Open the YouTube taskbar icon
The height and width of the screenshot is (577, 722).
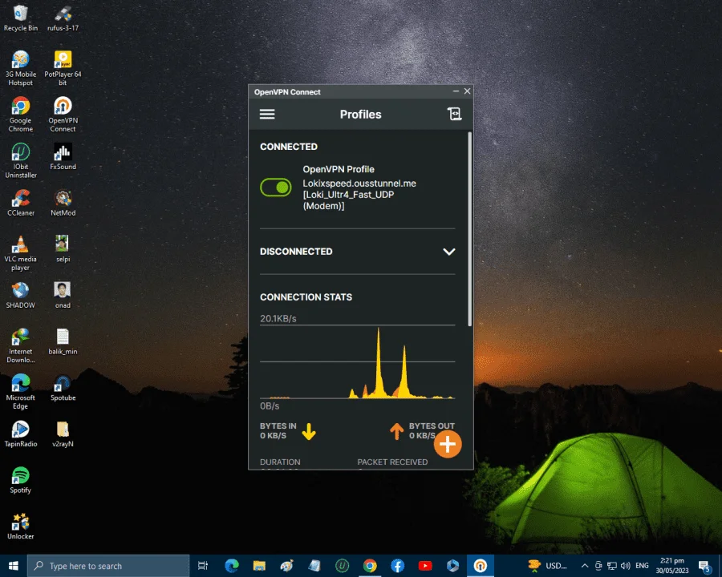pyautogui.click(x=425, y=566)
